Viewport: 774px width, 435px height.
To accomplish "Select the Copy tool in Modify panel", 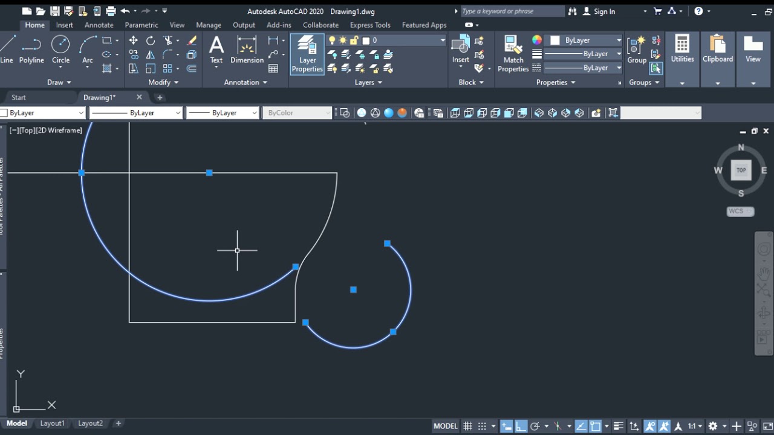I will (x=133, y=54).
